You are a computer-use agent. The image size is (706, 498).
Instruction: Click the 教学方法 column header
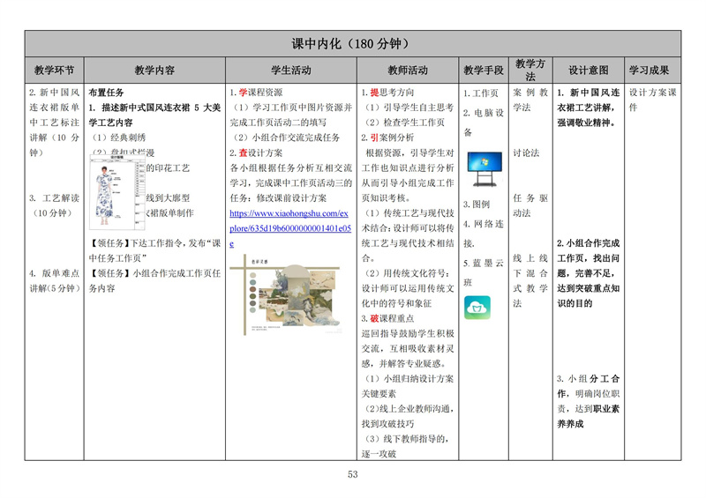coord(530,71)
